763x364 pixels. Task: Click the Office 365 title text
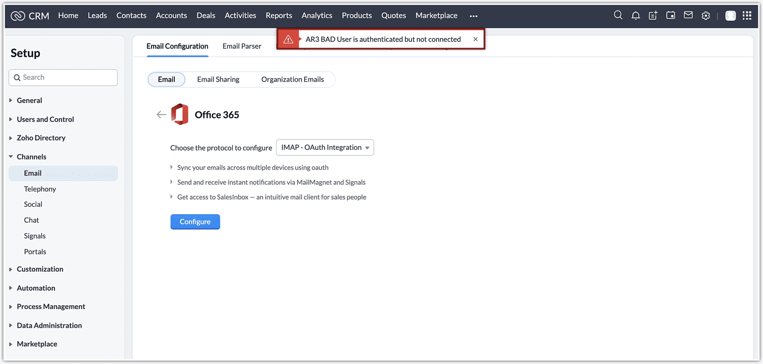(217, 115)
